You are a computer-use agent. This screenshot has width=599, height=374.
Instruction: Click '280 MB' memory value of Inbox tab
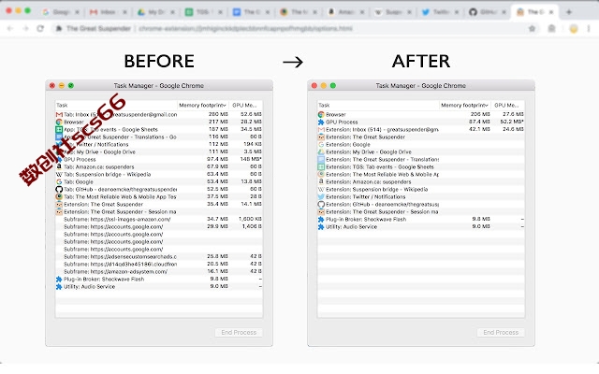[x=218, y=114]
